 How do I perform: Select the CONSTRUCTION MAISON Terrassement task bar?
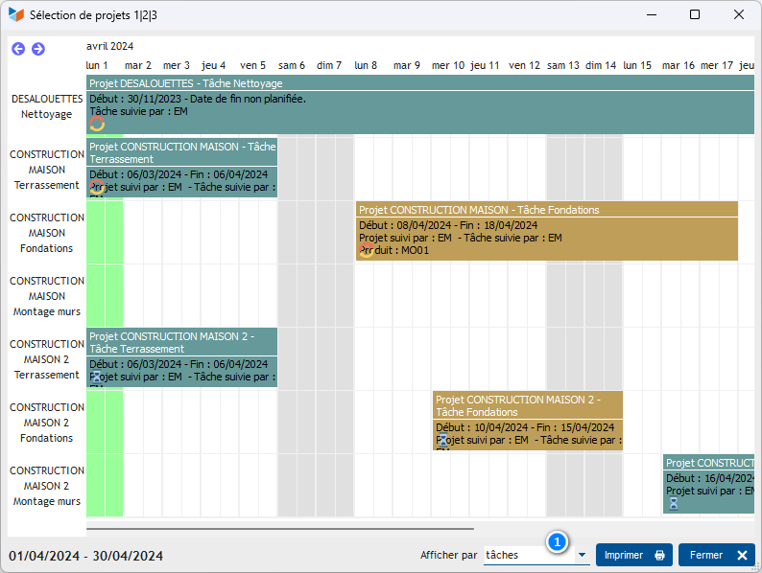[x=181, y=169]
